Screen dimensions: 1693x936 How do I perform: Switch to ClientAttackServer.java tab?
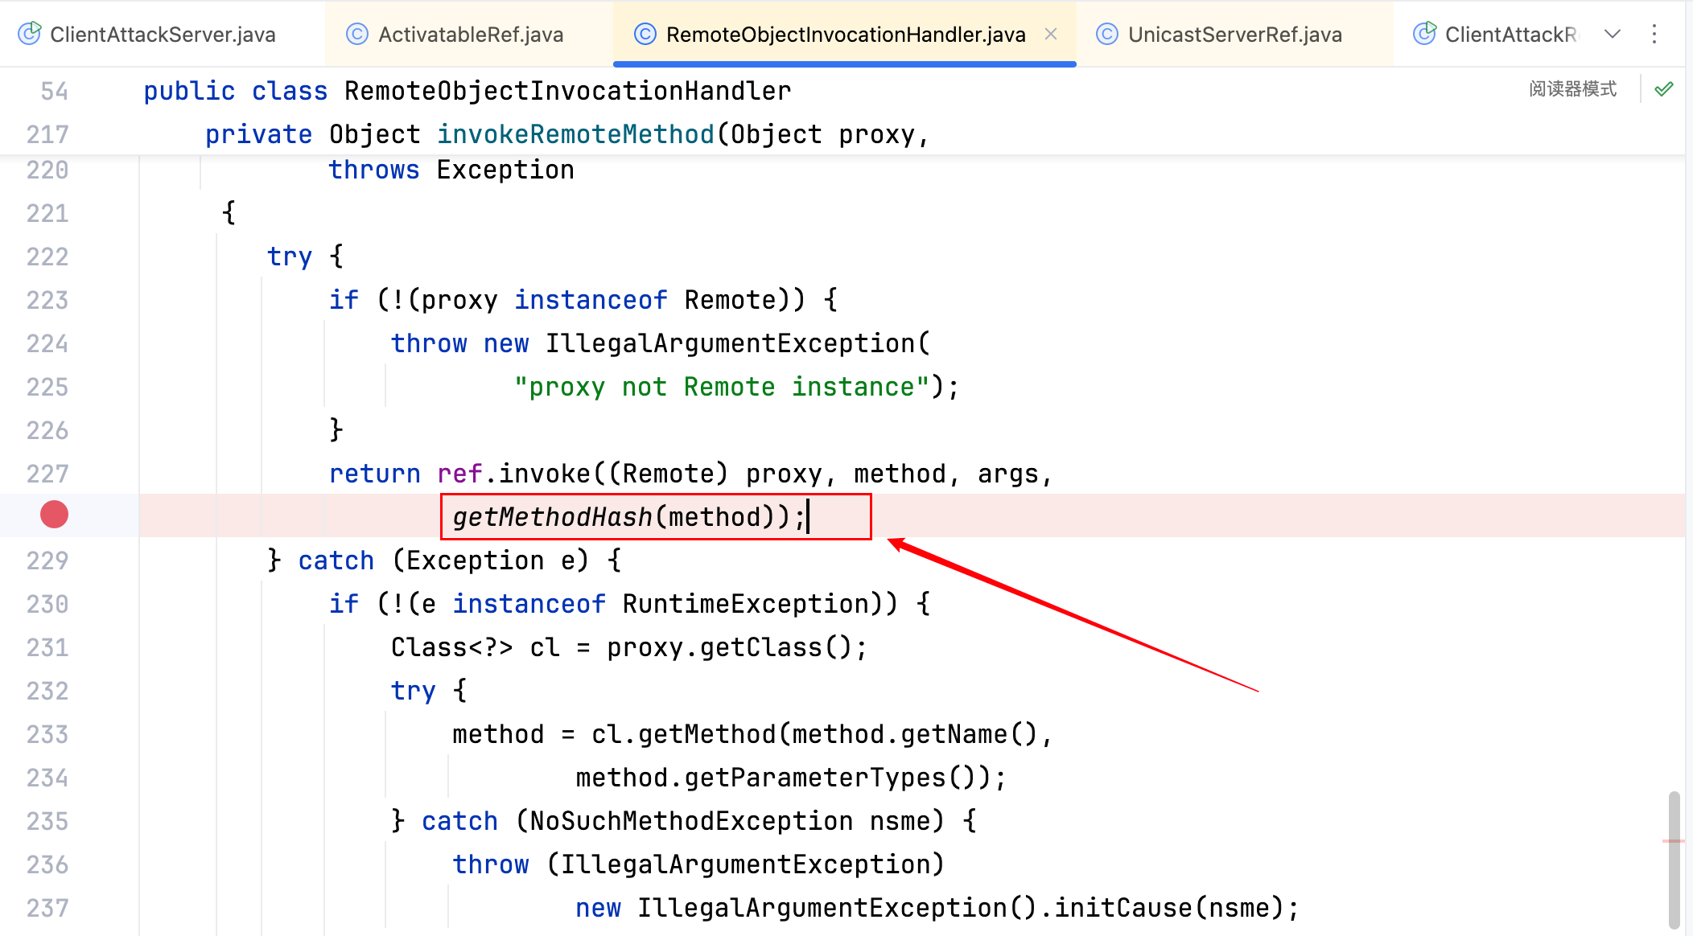[x=162, y=35]
